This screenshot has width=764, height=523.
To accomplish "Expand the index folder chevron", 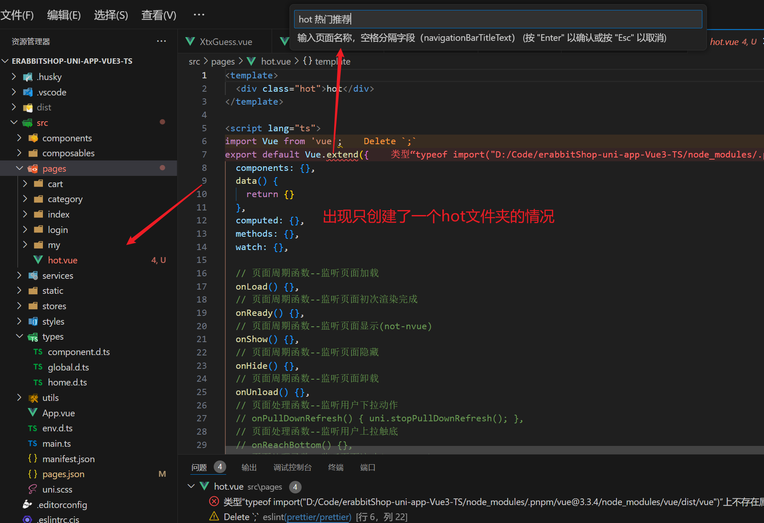I will 25,214.
